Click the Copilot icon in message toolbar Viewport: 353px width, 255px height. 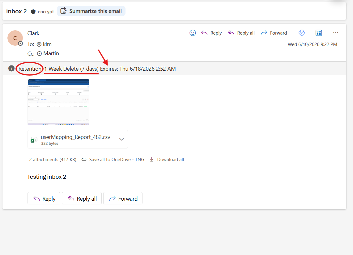pyautogui.click(x=302, y=33)
